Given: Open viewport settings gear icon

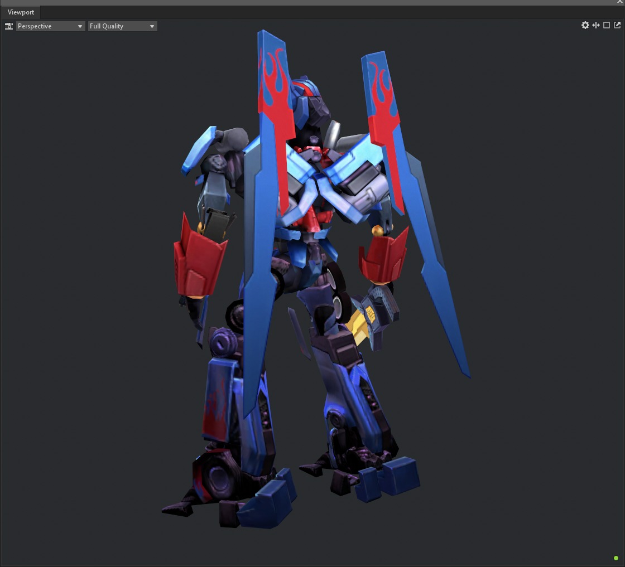Looking at the screenshot, I should pyautogui.click(x=585, y=26).
